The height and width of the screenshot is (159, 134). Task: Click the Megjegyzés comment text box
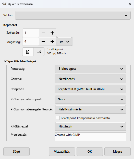[90, 137]
